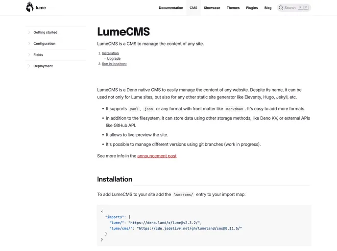Click the subtitle about managing site content
The width and height of the screenshot is (337, 251).
(x=150, y=44)
